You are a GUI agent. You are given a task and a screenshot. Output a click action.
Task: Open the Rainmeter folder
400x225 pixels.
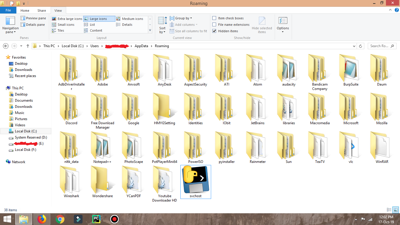[x=258, y=148]
